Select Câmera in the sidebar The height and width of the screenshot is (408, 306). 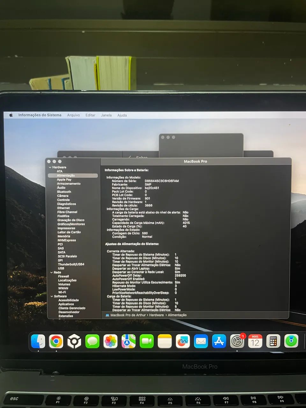click(x=63, y=196)
